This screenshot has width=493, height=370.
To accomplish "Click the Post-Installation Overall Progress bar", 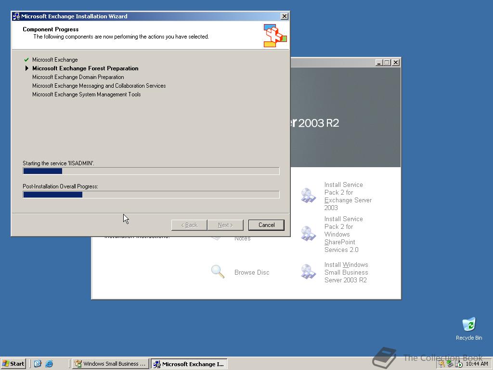I will pos(151,195).
